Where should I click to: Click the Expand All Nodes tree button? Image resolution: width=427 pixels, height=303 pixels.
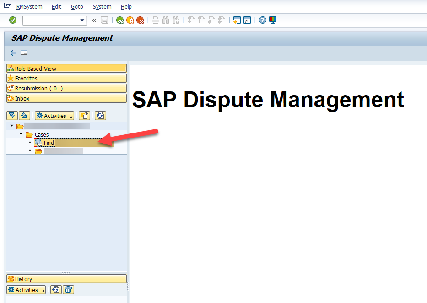pos(12,116)
